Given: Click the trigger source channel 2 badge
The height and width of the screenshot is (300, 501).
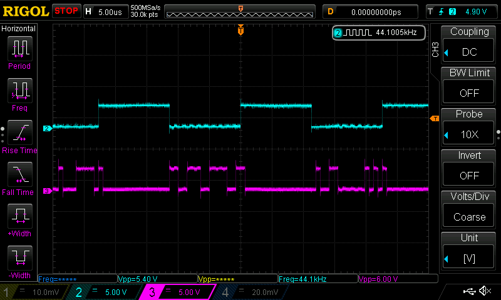Looking at the screenshot, I should 452,12.
